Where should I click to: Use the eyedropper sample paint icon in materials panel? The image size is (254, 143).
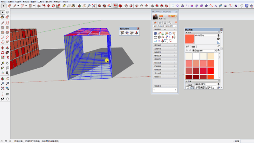(218, 46)
